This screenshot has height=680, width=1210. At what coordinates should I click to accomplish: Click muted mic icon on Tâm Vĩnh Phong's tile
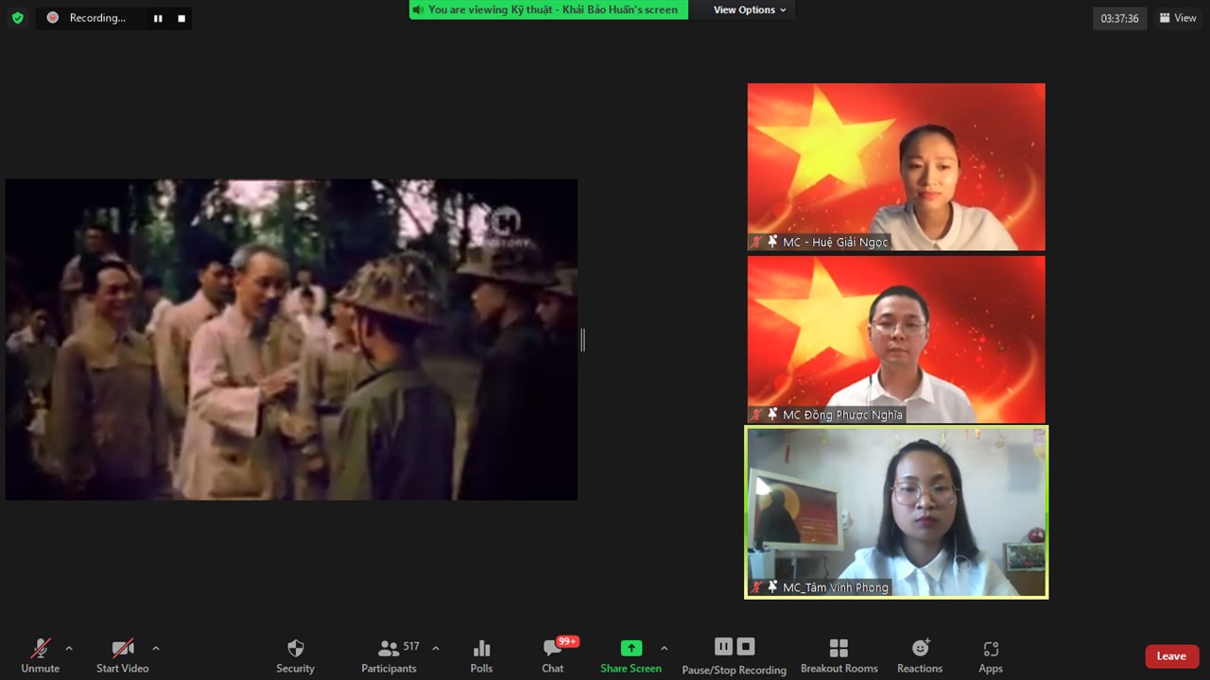click(756, 587)
